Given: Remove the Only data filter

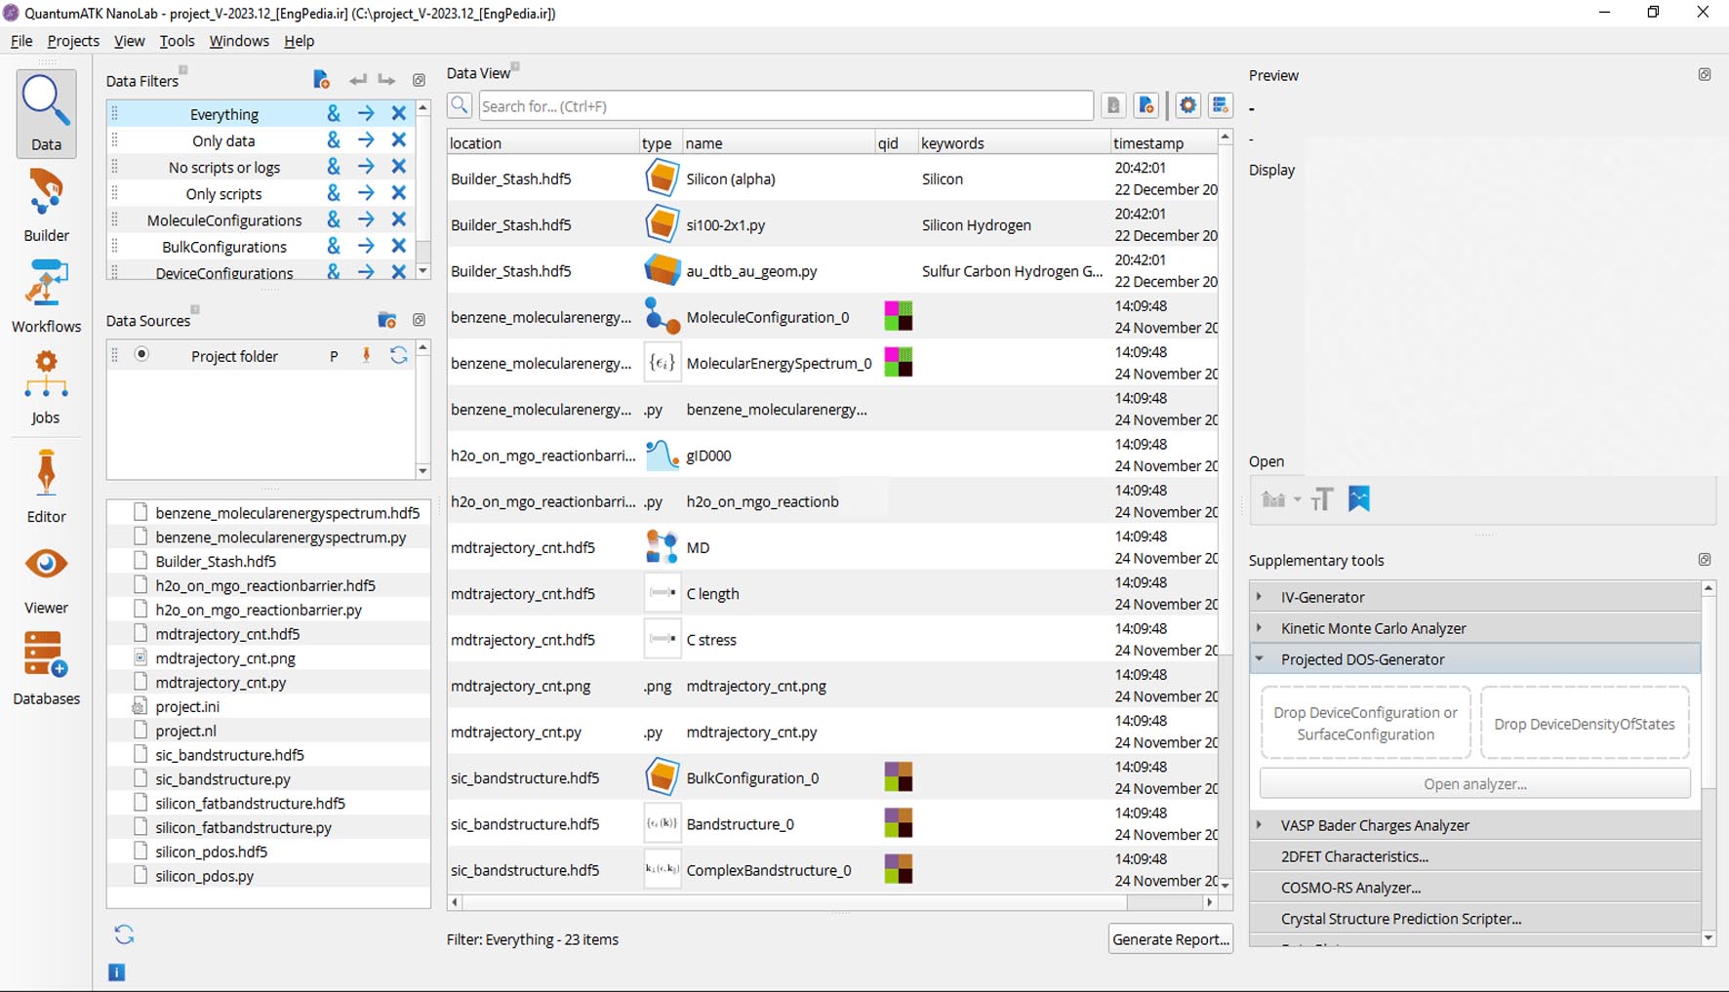Looking at the screenshot, I should click(x=399, y=140).
